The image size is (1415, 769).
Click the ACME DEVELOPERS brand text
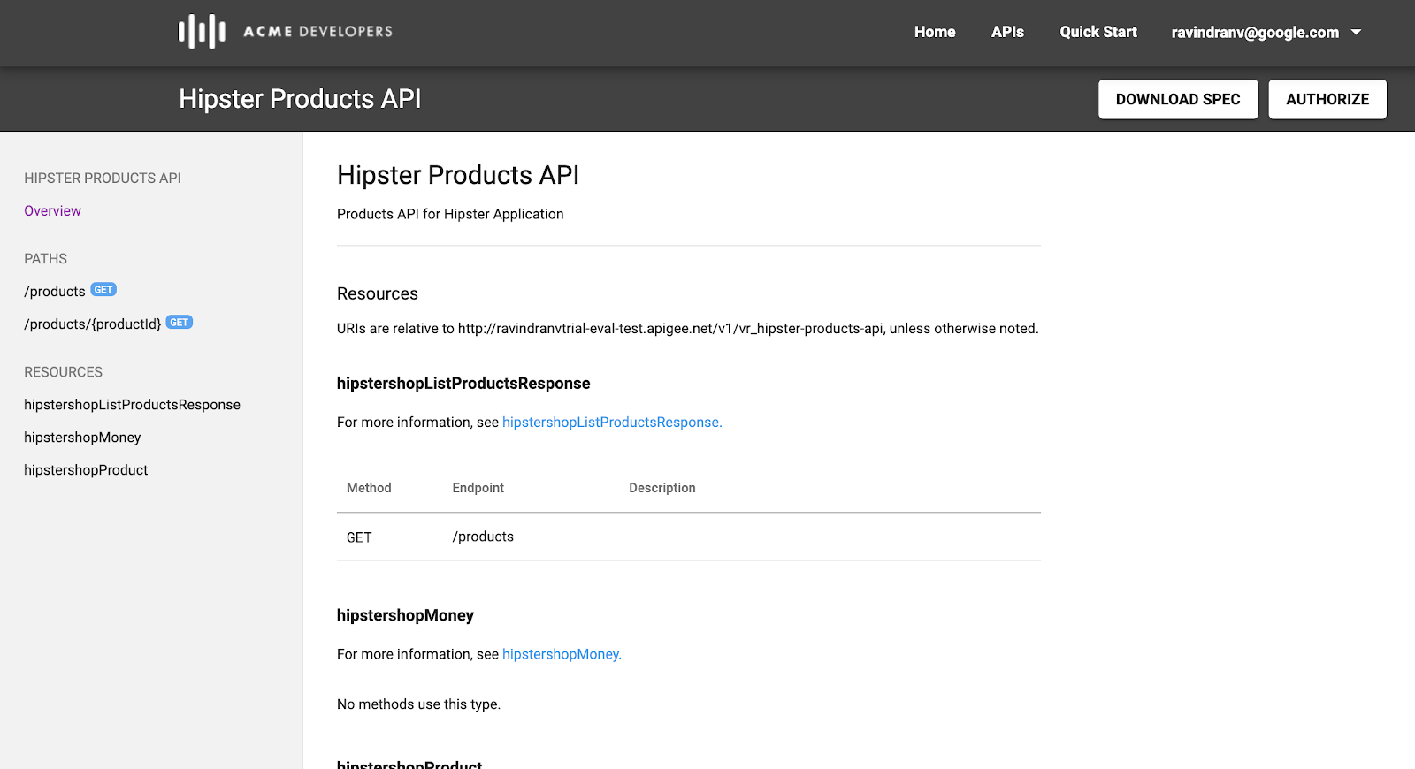[317, 31]
